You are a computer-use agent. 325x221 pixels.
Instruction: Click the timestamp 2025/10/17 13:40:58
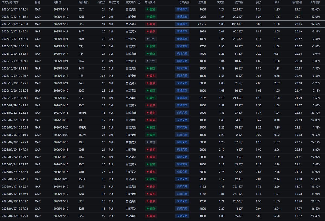[x=15, y=24]
